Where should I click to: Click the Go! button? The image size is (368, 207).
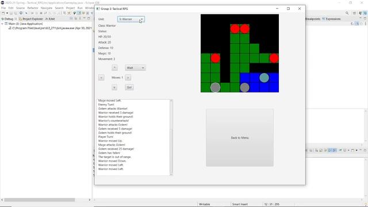129,87
